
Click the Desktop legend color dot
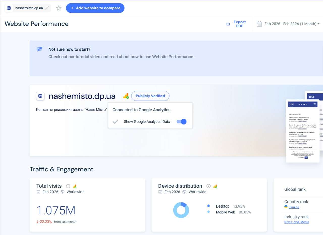click(x=208, y=206)
